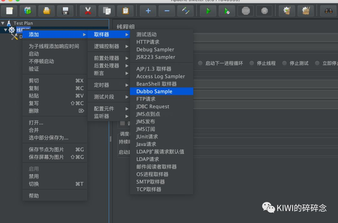
Task: Expand the 配置元件 submenu
Action: tap(109, 109)
